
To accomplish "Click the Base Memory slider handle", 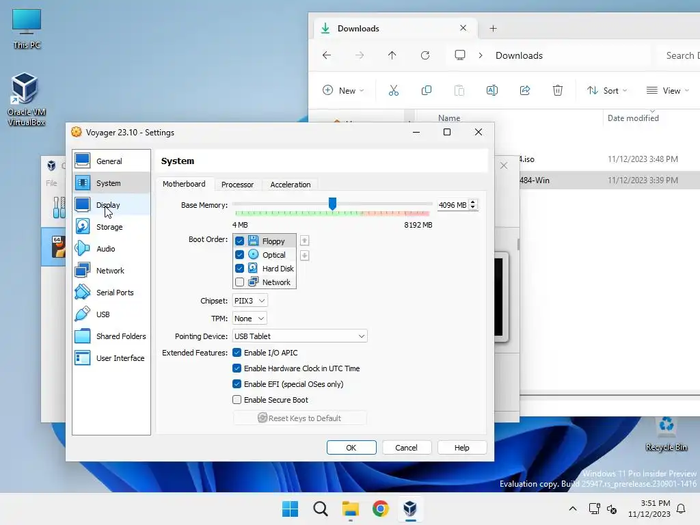I will pos(332,204).
